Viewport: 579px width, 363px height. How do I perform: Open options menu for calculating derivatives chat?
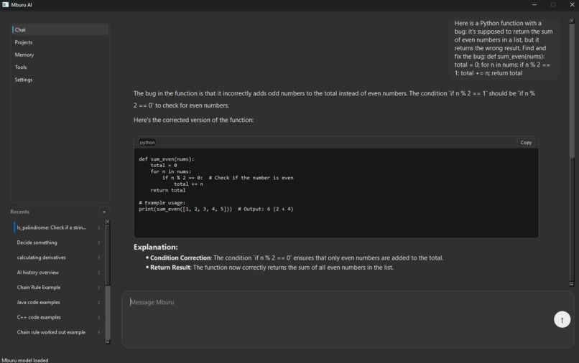pos(98,258)
